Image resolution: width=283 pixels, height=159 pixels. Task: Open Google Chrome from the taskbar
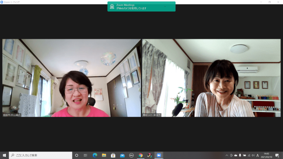tap(140, 155)
